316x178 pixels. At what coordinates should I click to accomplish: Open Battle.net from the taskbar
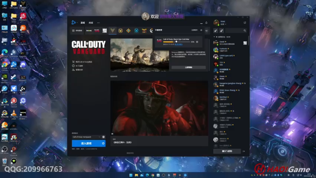pos(185,175)
